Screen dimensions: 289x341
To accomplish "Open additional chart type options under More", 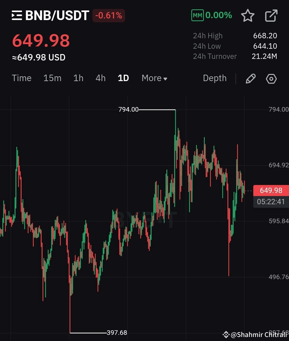I will [154, 78].
